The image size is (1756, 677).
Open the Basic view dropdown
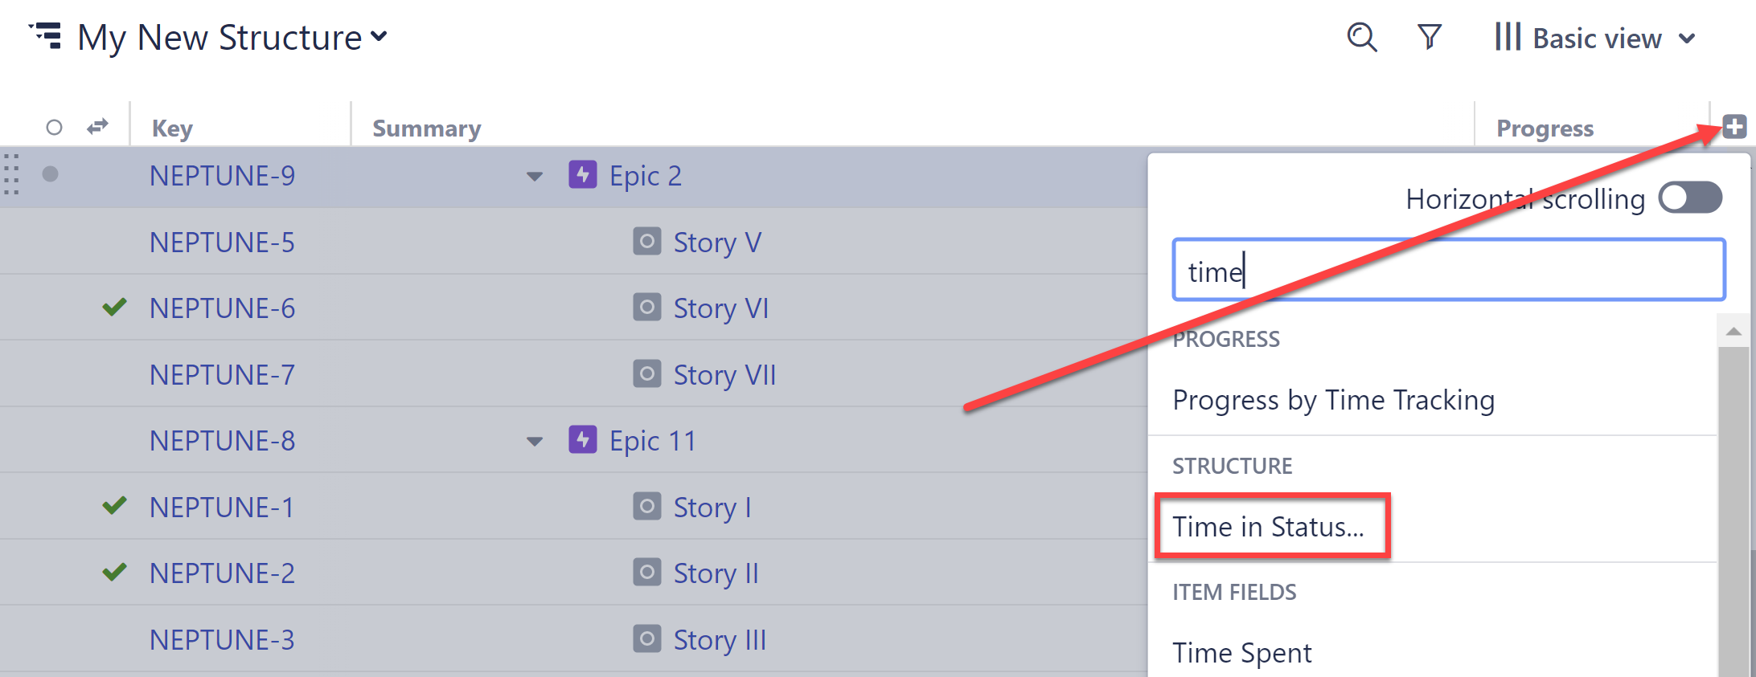pyautogui.click(x=1598, y=37)
